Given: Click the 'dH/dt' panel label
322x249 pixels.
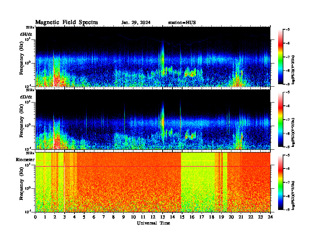Looking at the screenshot, I should coord(26,34).
